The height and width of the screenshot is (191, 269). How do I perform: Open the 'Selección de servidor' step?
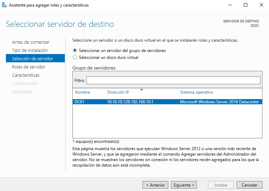[x=32, y=59]
